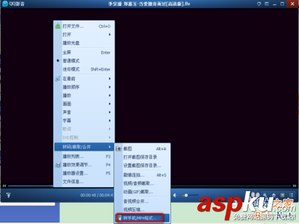Click the playback progress bar

[149, 186]
